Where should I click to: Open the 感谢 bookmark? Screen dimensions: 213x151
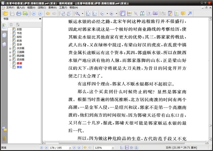pos(19,63)
